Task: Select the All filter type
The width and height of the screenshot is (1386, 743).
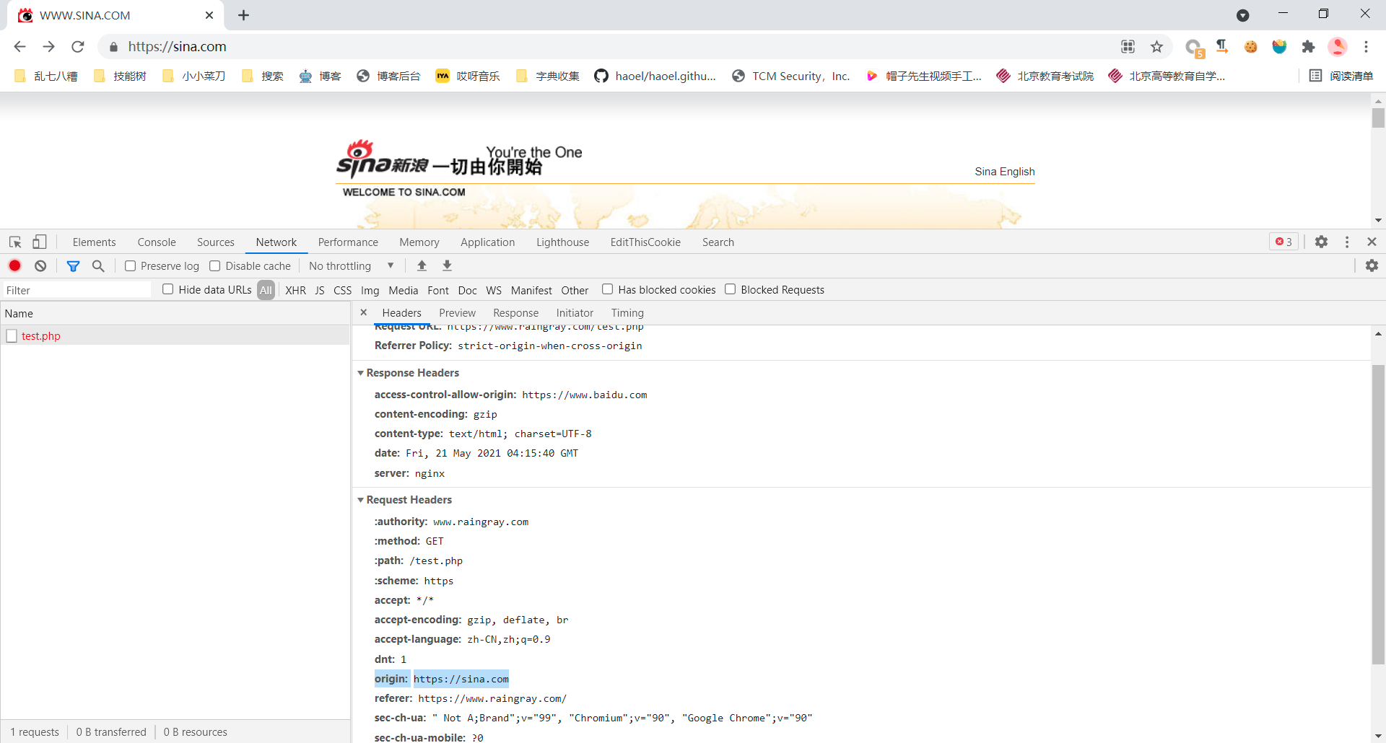Action: click(x=266, y=290)
